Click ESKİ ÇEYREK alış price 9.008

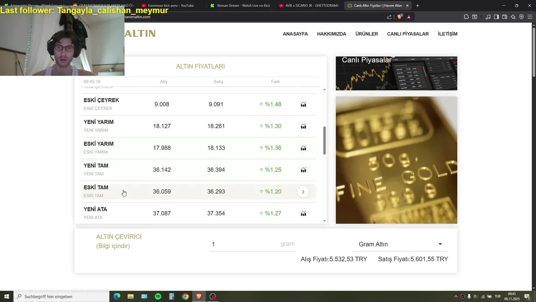click(x=162, y=104)
